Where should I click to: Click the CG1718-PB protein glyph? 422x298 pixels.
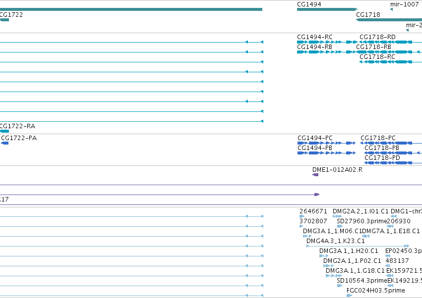393,153
